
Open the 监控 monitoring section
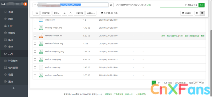(x=11, y=40)
